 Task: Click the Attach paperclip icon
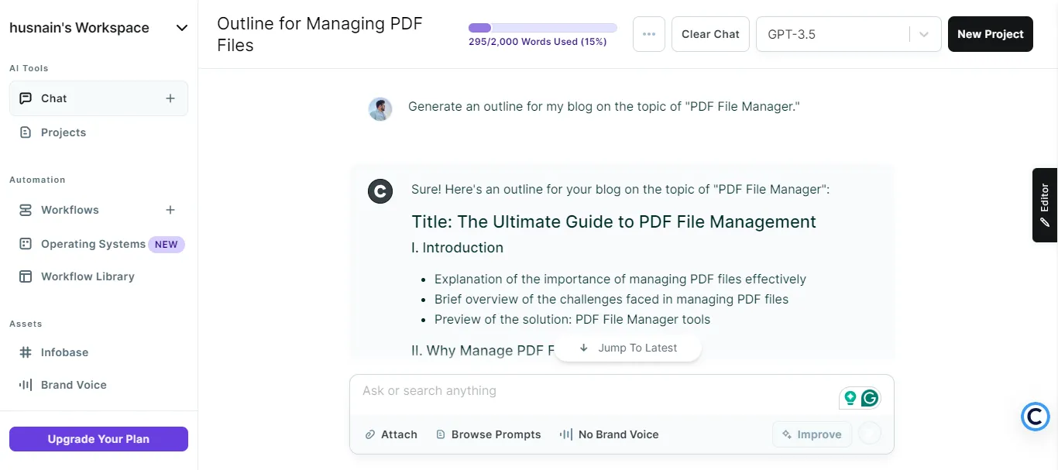tap(369, 434)
